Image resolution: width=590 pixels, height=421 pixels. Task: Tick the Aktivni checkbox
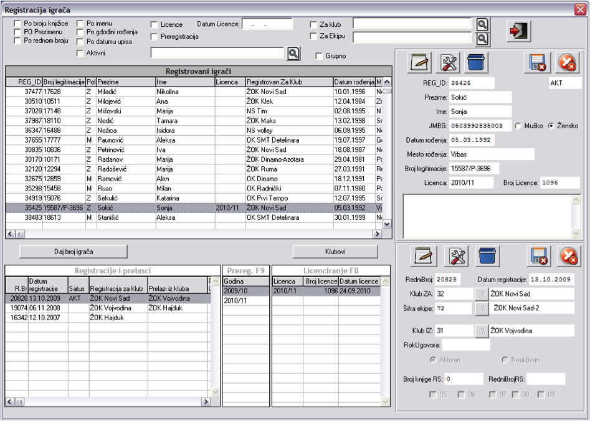[80, 54]
